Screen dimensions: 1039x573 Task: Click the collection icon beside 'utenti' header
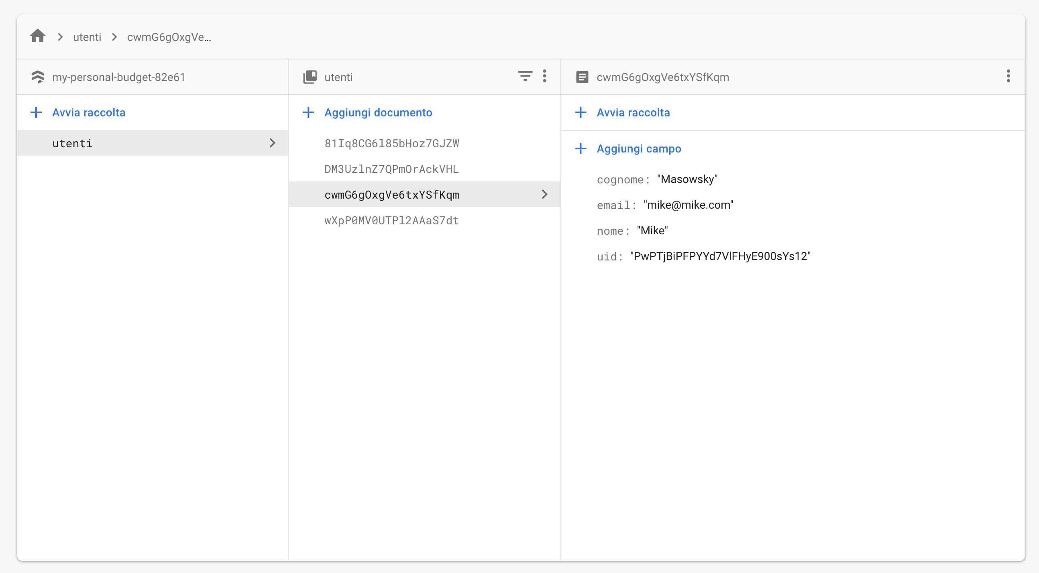click(x=310, y=77)
